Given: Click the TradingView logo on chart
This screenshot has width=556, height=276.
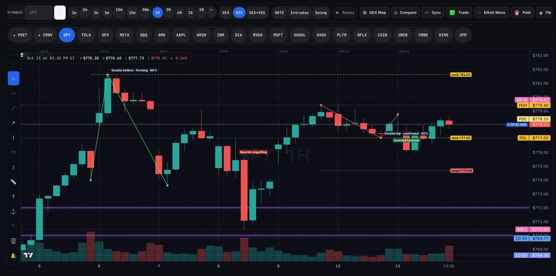Looking at the screenshot, I should coord(28,255).
